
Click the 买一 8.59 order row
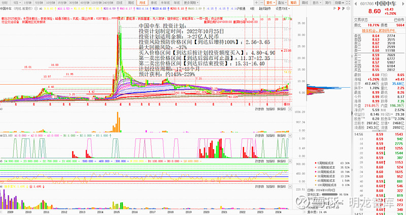[x=379, y=55]
